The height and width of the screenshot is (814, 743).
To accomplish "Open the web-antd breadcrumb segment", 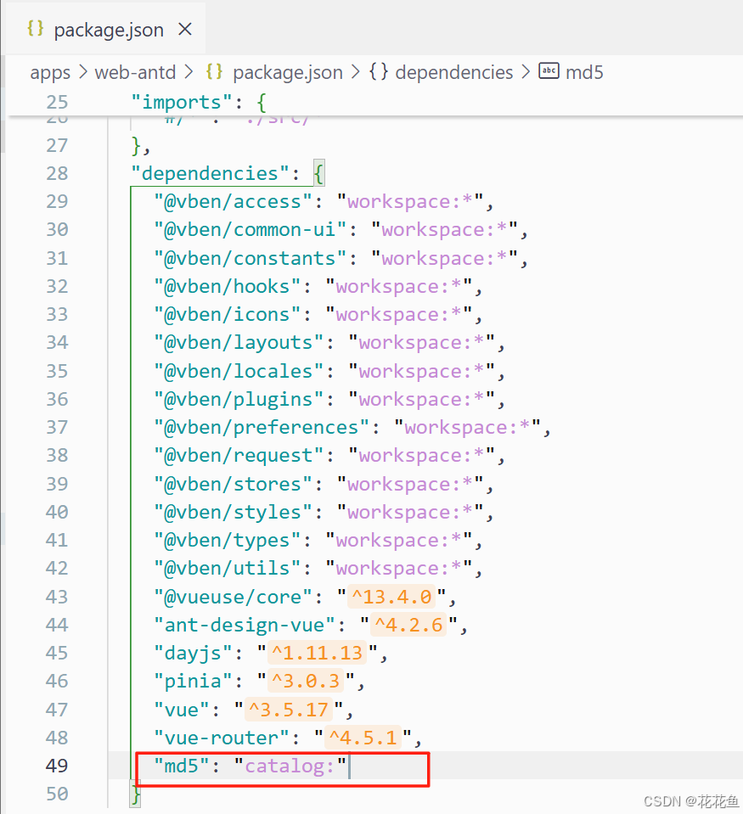I will 135,72.
